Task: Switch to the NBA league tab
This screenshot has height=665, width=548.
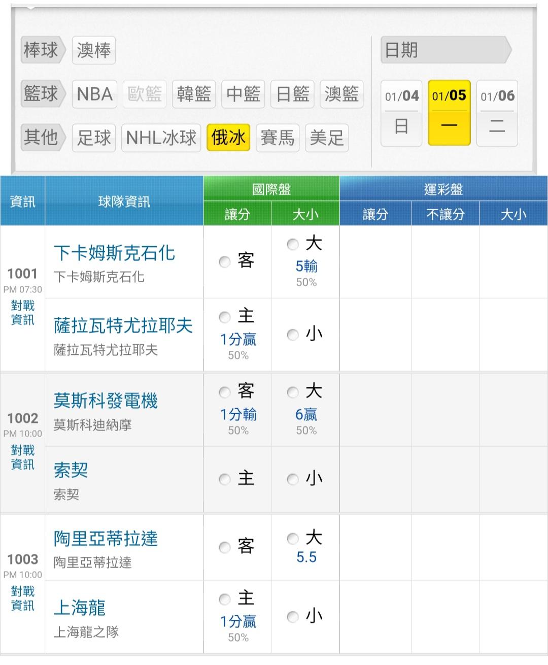Action: pos(94,94)
